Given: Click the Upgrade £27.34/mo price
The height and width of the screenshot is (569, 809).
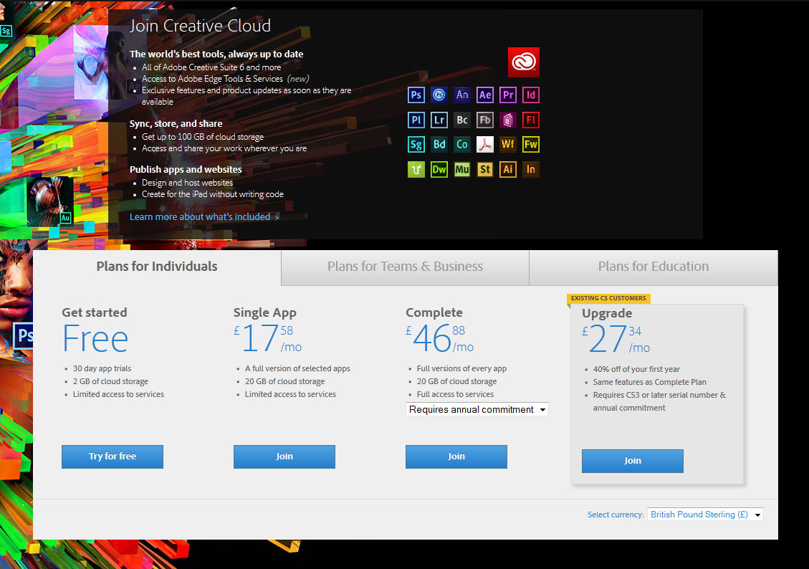Looking at the screenshot, I should (616, 339).
